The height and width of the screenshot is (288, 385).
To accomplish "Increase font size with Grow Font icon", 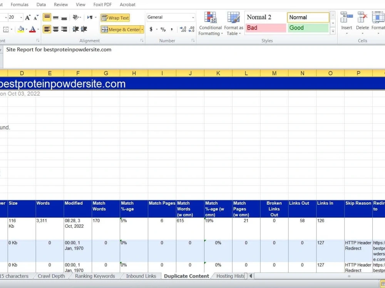I will (x=28, y=17).
